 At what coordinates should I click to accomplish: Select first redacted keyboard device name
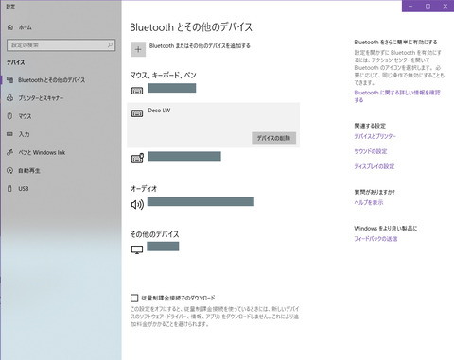[172, 88]
